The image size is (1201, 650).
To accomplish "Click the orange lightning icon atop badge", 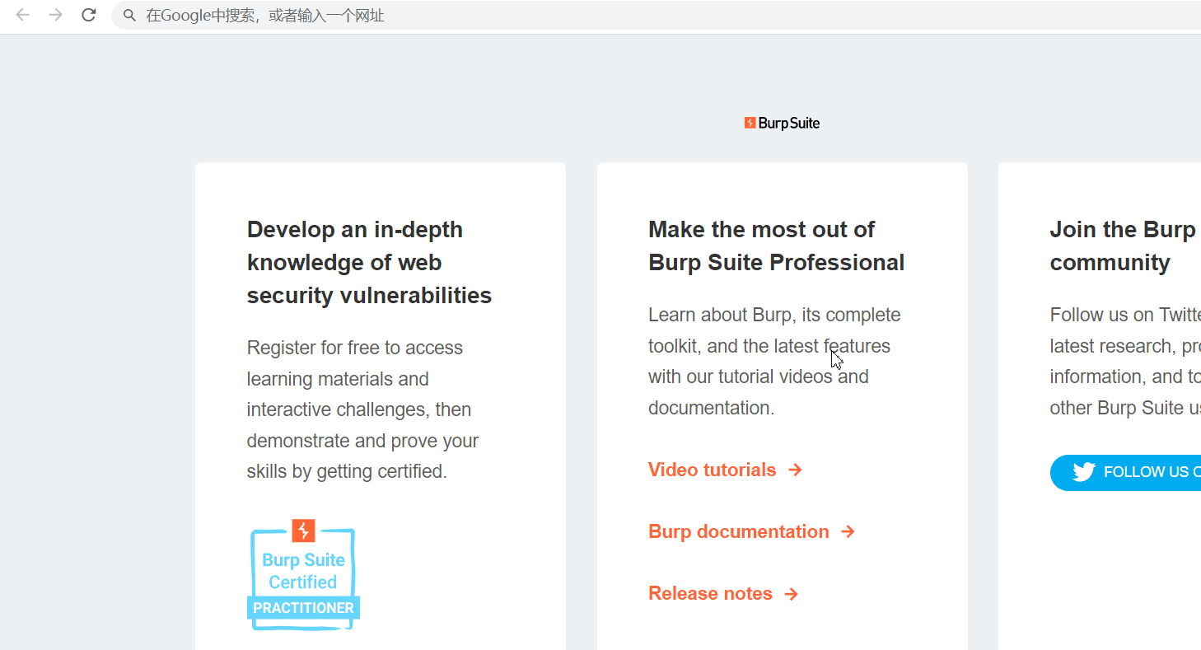I will click(303, 531).
